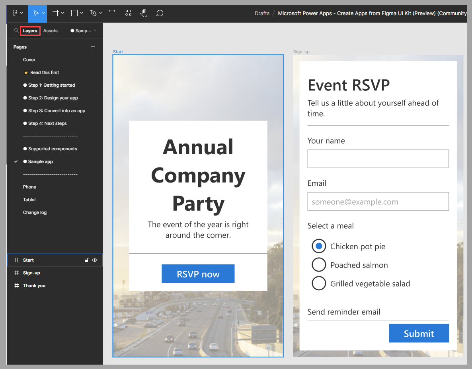Select the Frame tool
Viewport: 472px width, 369px height.
point(55,13)
